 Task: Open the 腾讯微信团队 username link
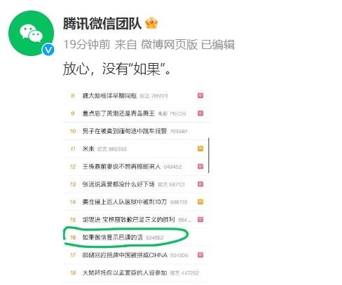pyautogui.click(x=102, y=24)
